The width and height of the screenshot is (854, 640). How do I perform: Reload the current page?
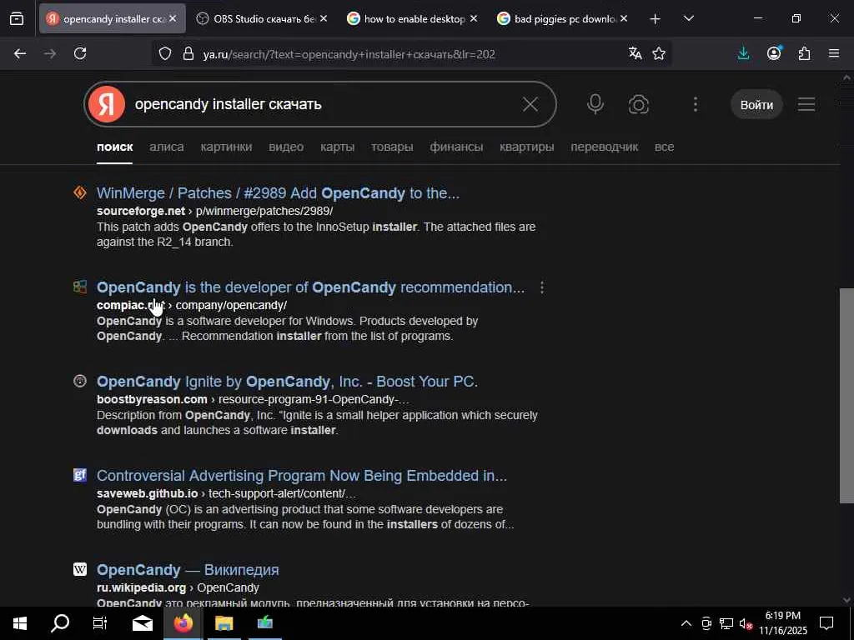point(80,53)
